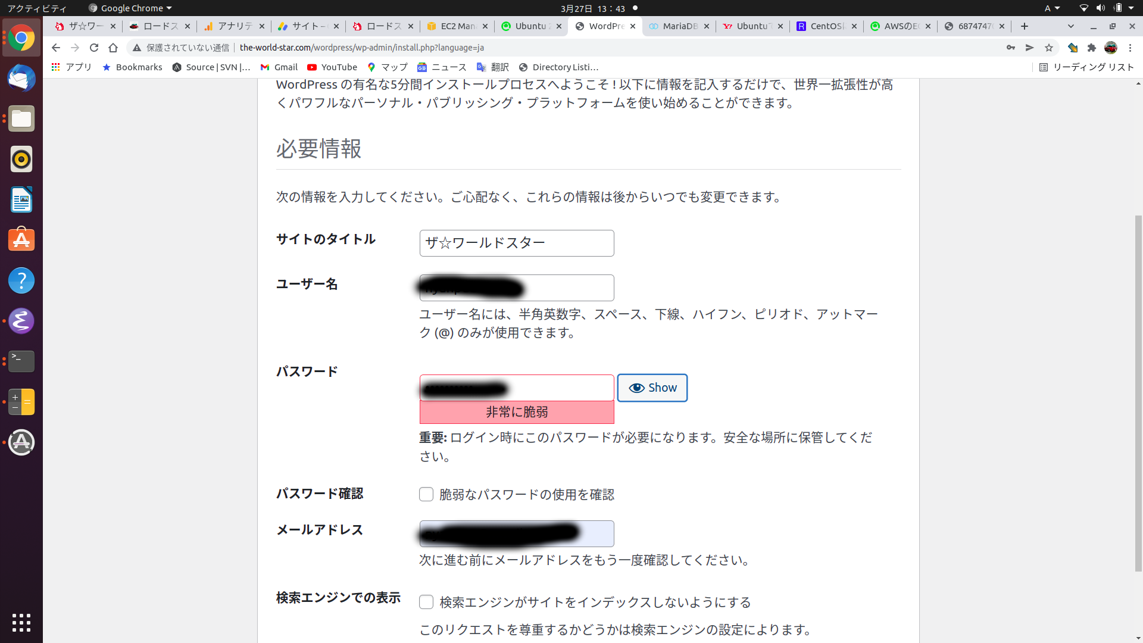The height and width of the screenshot is (643, 1143).
Task: Launch Emacs from the dock
Action: coord(21,321)
